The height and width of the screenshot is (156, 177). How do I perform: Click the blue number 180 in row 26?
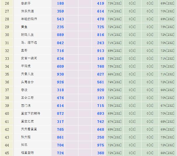(x=60, y=4)
